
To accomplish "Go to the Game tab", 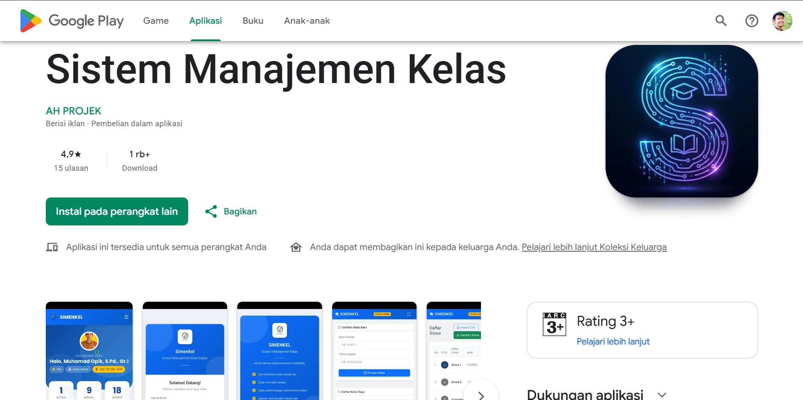I will [x=156, y=21].
